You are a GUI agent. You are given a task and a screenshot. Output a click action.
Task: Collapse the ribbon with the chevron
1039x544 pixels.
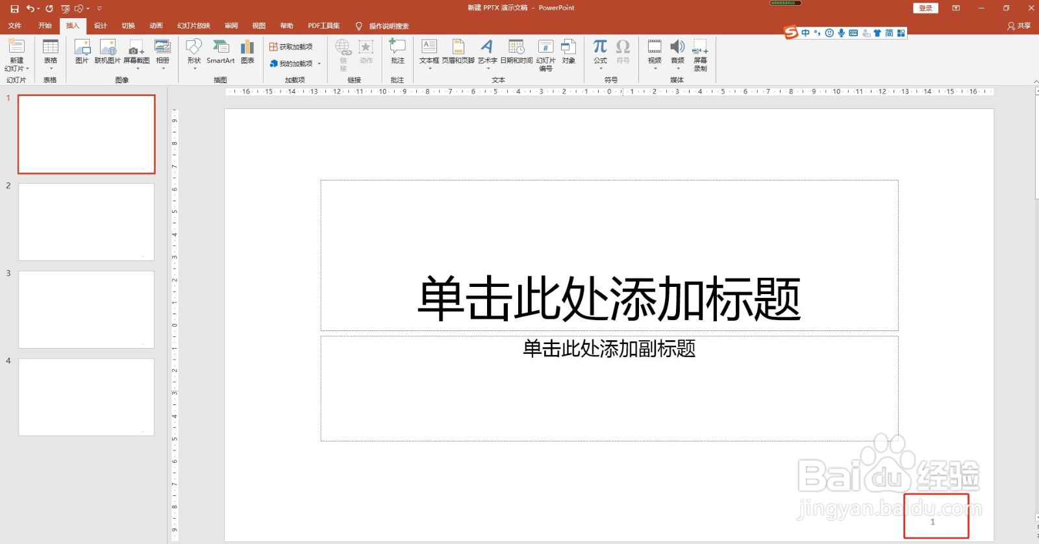(1035, 81)
